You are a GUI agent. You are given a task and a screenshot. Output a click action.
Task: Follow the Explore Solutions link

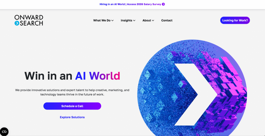72,117
